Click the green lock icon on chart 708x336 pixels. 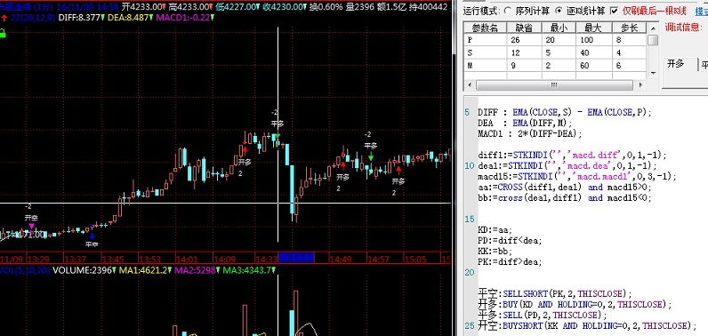click(3, 34)
